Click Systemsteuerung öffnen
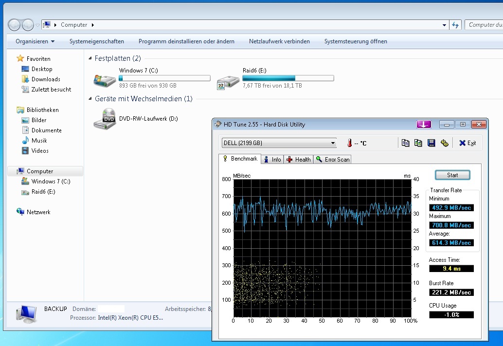The width and height of the screenshot is (503, 346). click(x=356, y=41)
